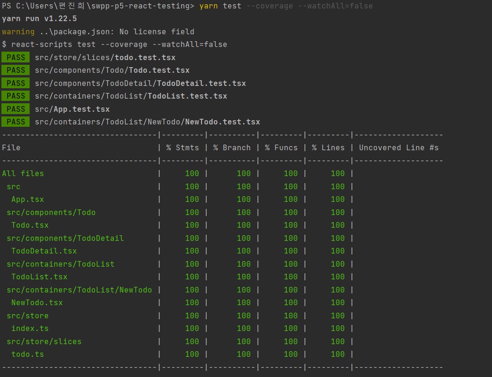Click the % Branch value for App.tsx
The image size is (492, 377).
(x=244, y=200)
